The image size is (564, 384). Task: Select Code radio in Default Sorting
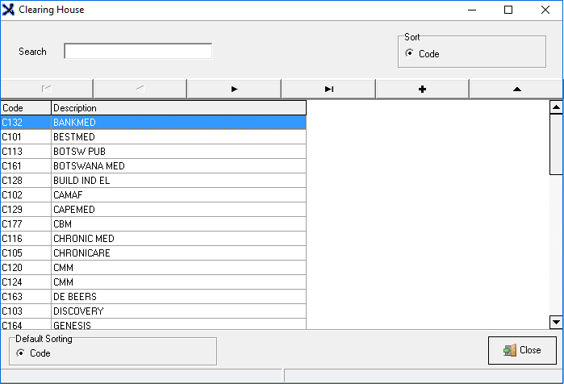pyautogui.click(x=21, y=353)
